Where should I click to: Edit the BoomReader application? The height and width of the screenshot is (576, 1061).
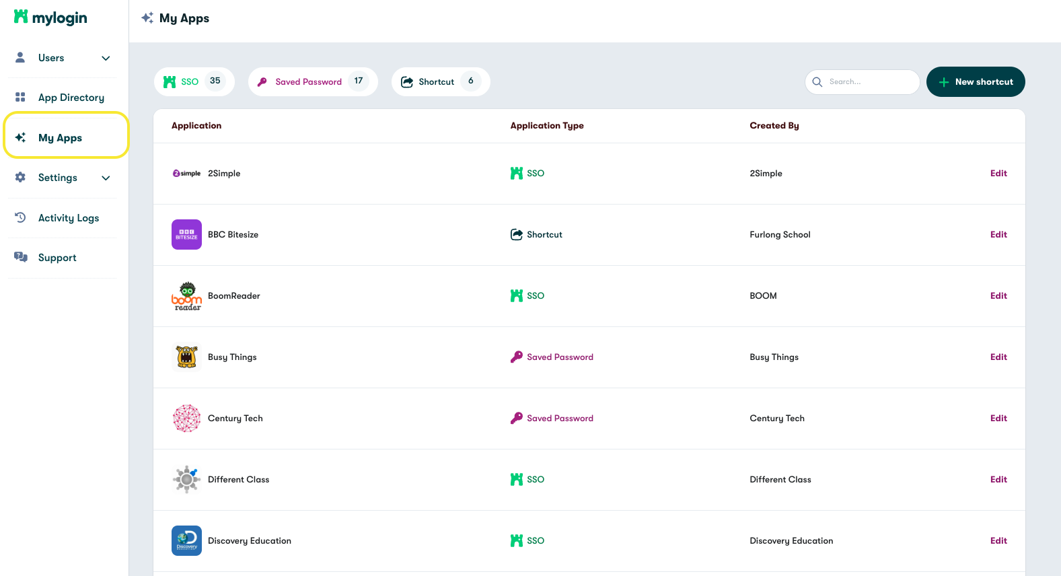click(x=998, y=295)
